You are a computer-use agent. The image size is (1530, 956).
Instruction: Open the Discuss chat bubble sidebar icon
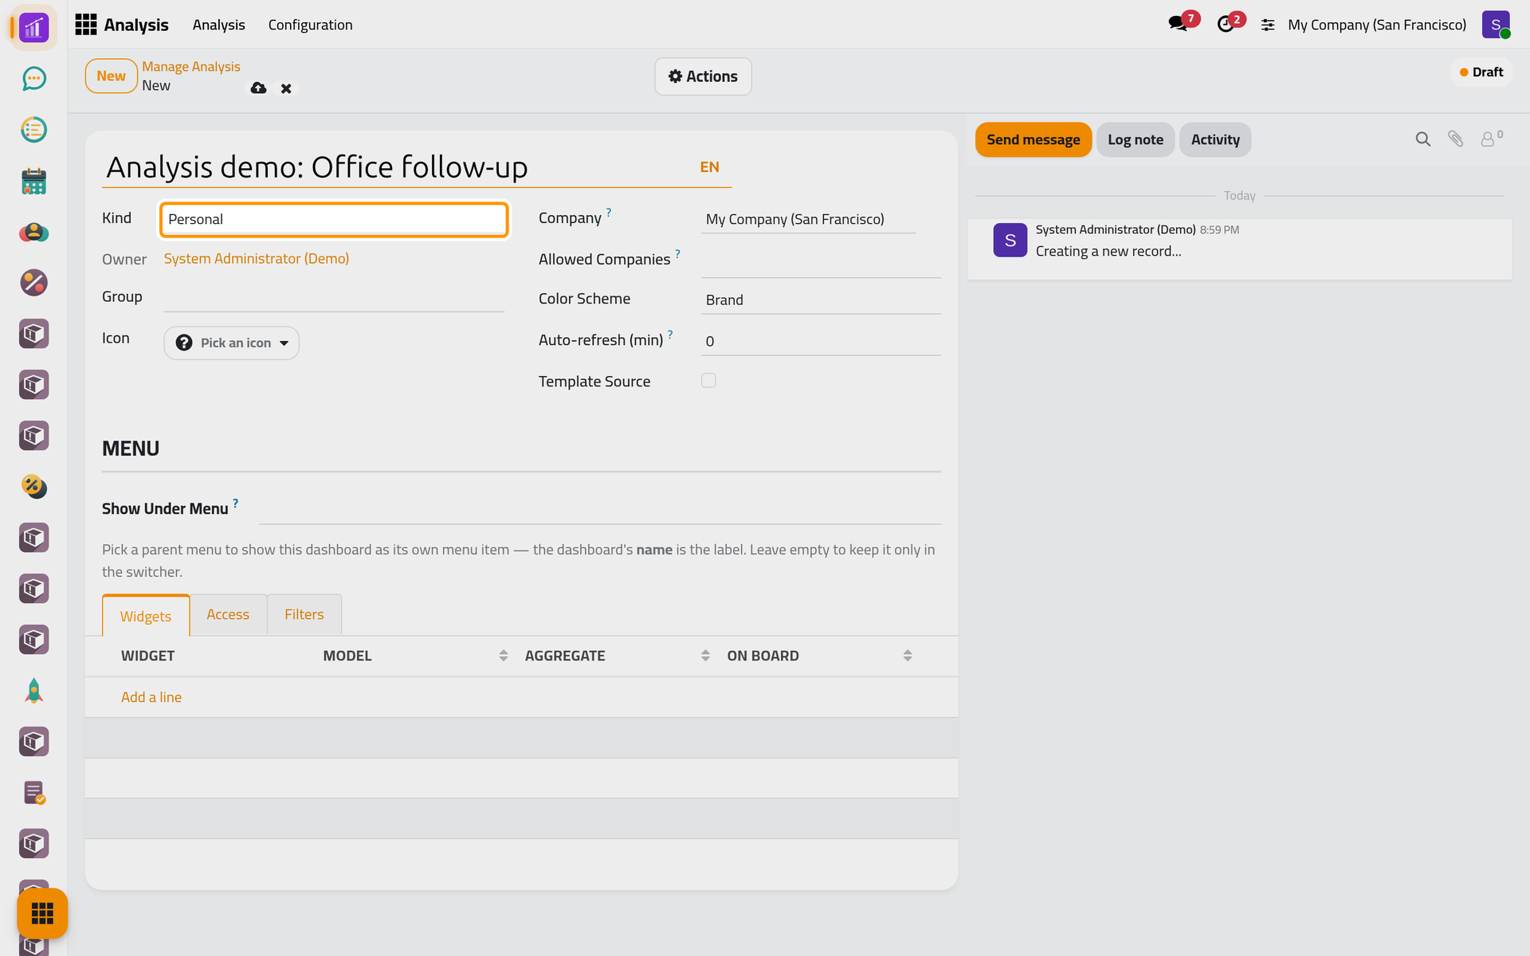[x=33, y=79]
